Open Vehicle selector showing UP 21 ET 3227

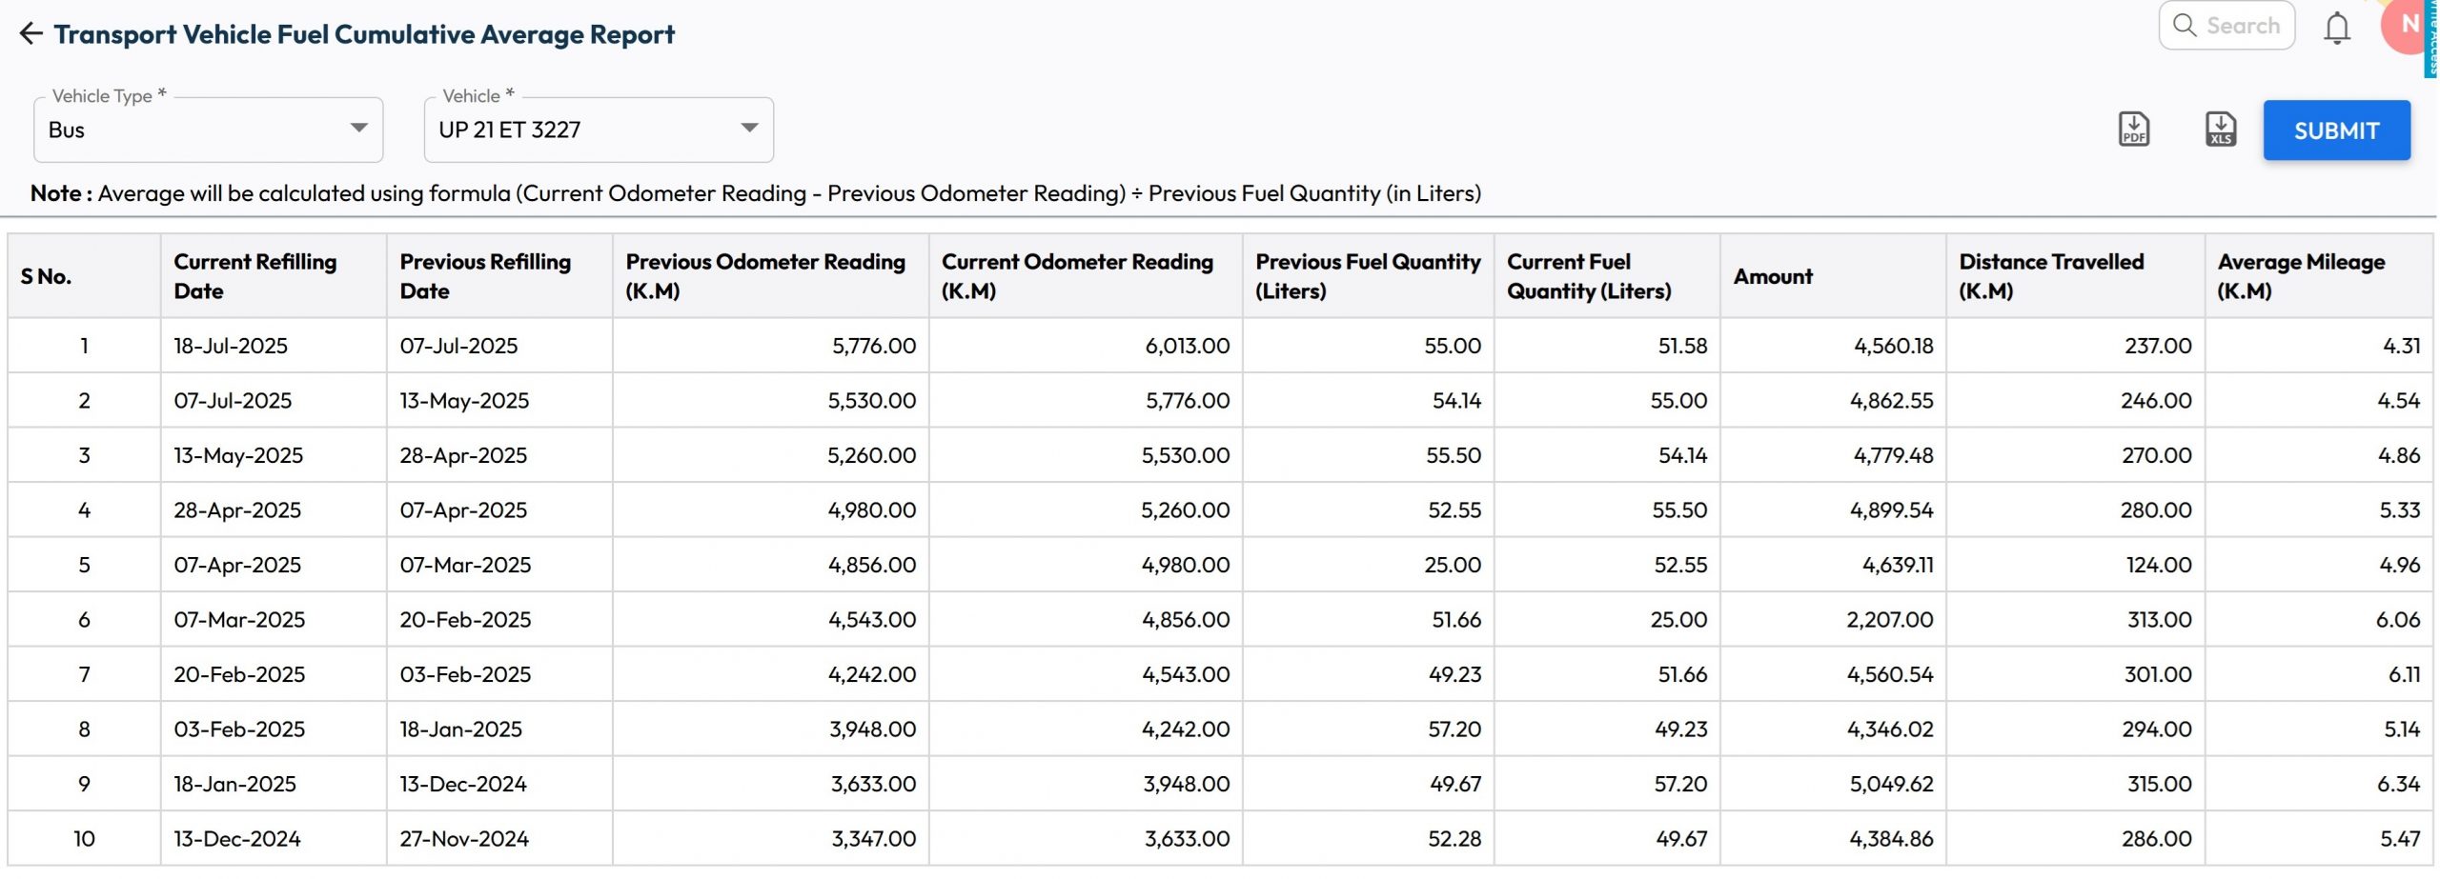(x=581, y=130)
